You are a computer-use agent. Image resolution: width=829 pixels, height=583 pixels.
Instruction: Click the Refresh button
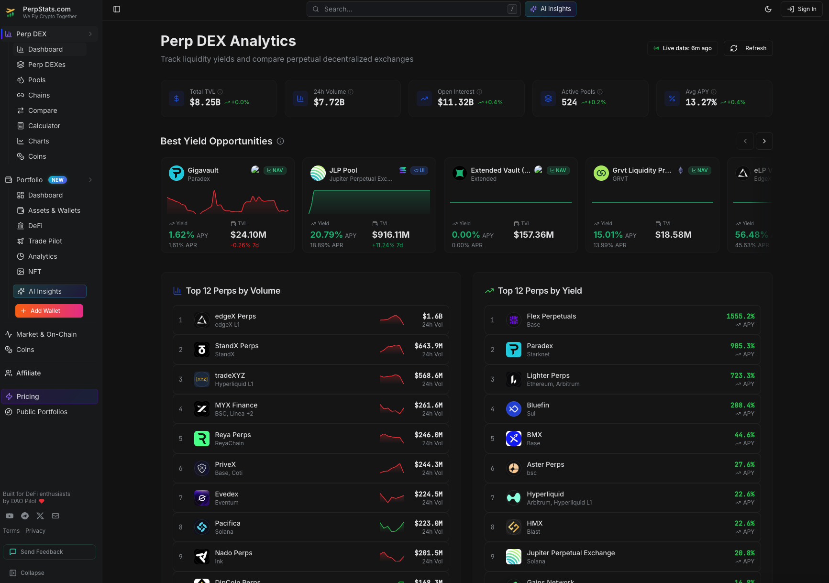pyautogui.click(x=748, y=48)
